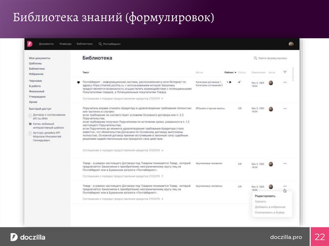Screen dimensions: 329x246
Task: Click the search magnifier icon near ПочтаМаркет
Action: (100, 44)
